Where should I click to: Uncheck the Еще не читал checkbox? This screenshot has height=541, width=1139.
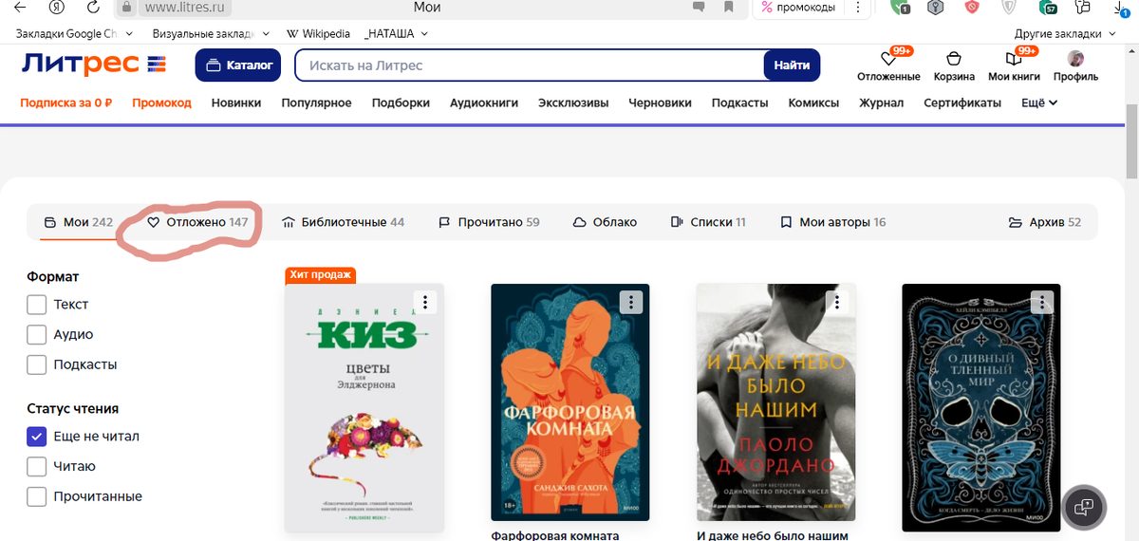(37, 437)
